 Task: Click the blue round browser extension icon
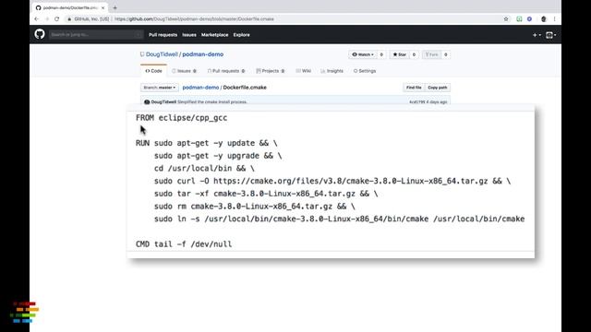pos(529,18)
